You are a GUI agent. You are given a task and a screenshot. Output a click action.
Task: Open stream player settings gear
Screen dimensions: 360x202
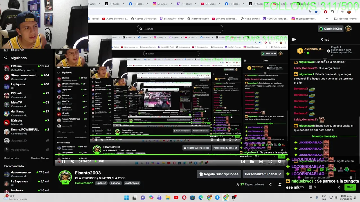pyautogui.click(x=279, y=161)
